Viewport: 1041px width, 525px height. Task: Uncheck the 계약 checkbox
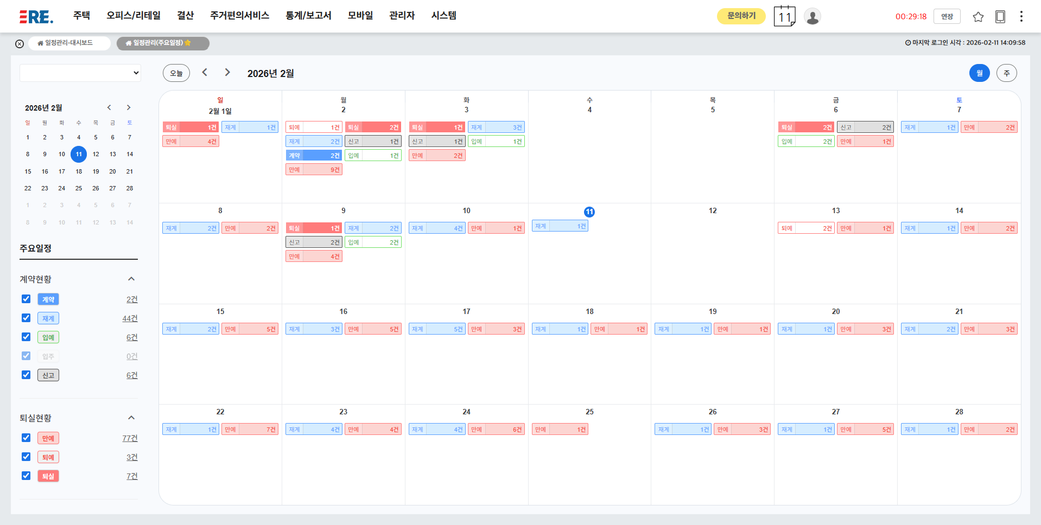coord(26,299)
